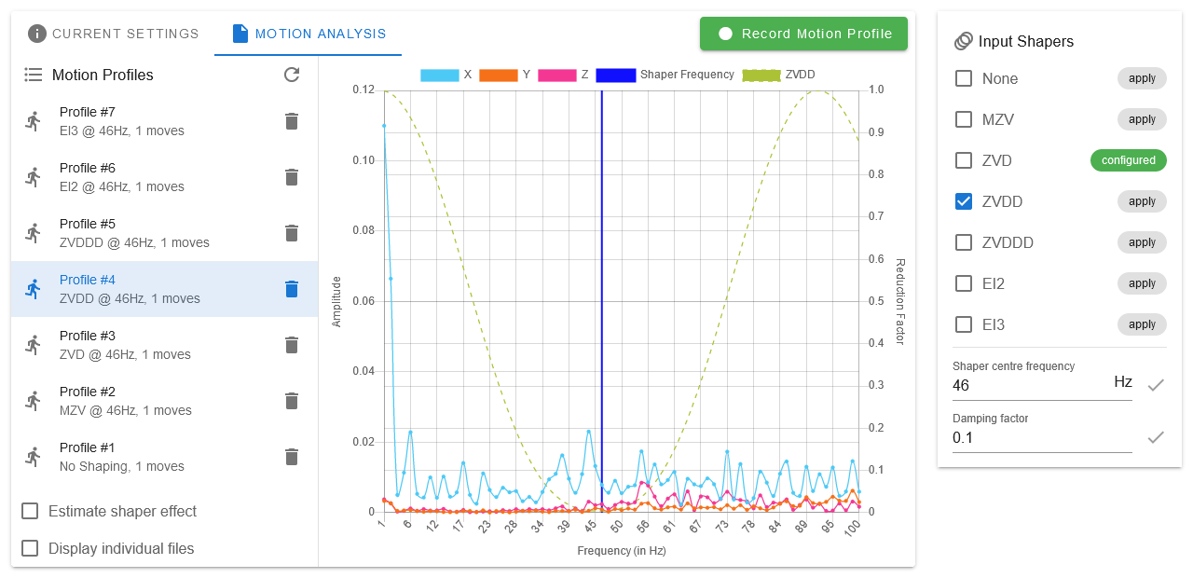This screenshot has height=578, width=1193.
Task: Delete Profile #2 with its trash icon
Action: (292, 401)
